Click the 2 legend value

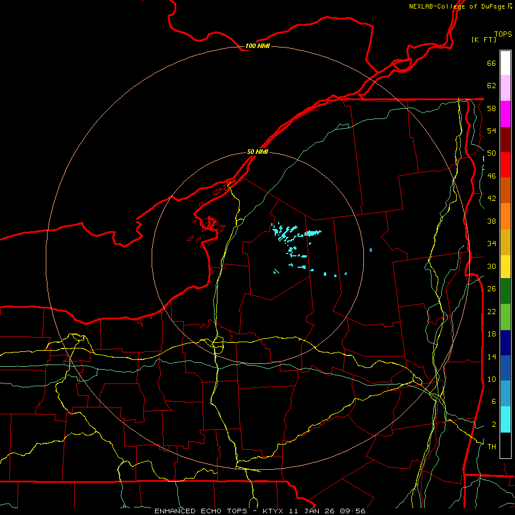pos(494,425)
